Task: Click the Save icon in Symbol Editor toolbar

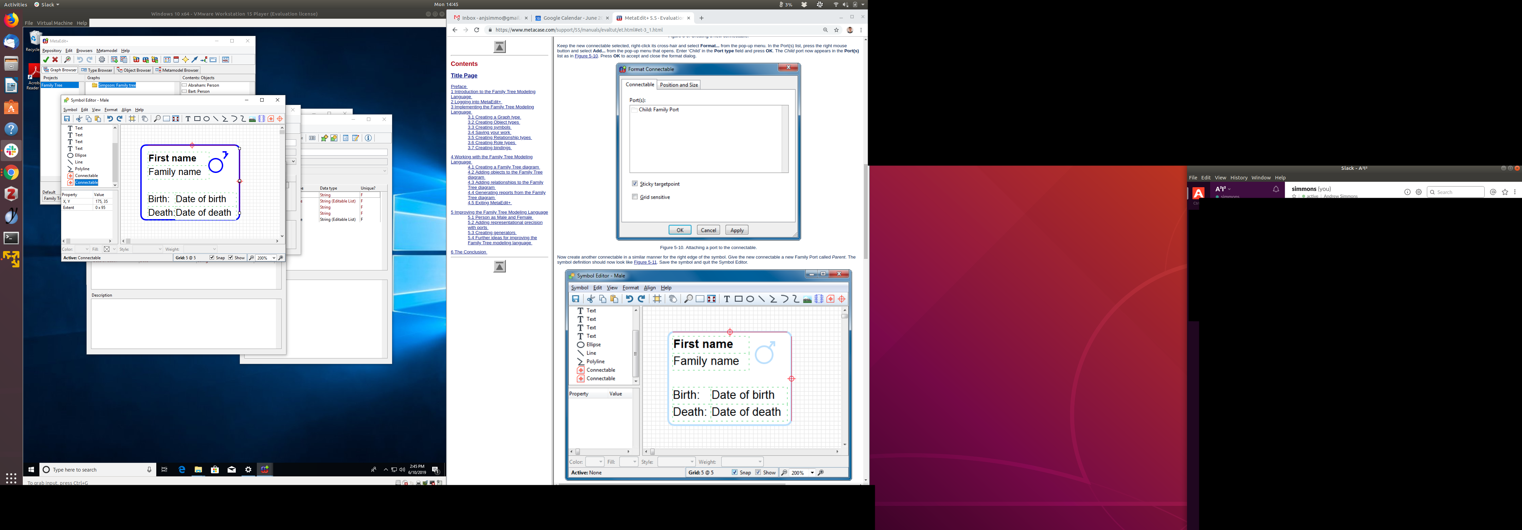Action: point(67,119)
